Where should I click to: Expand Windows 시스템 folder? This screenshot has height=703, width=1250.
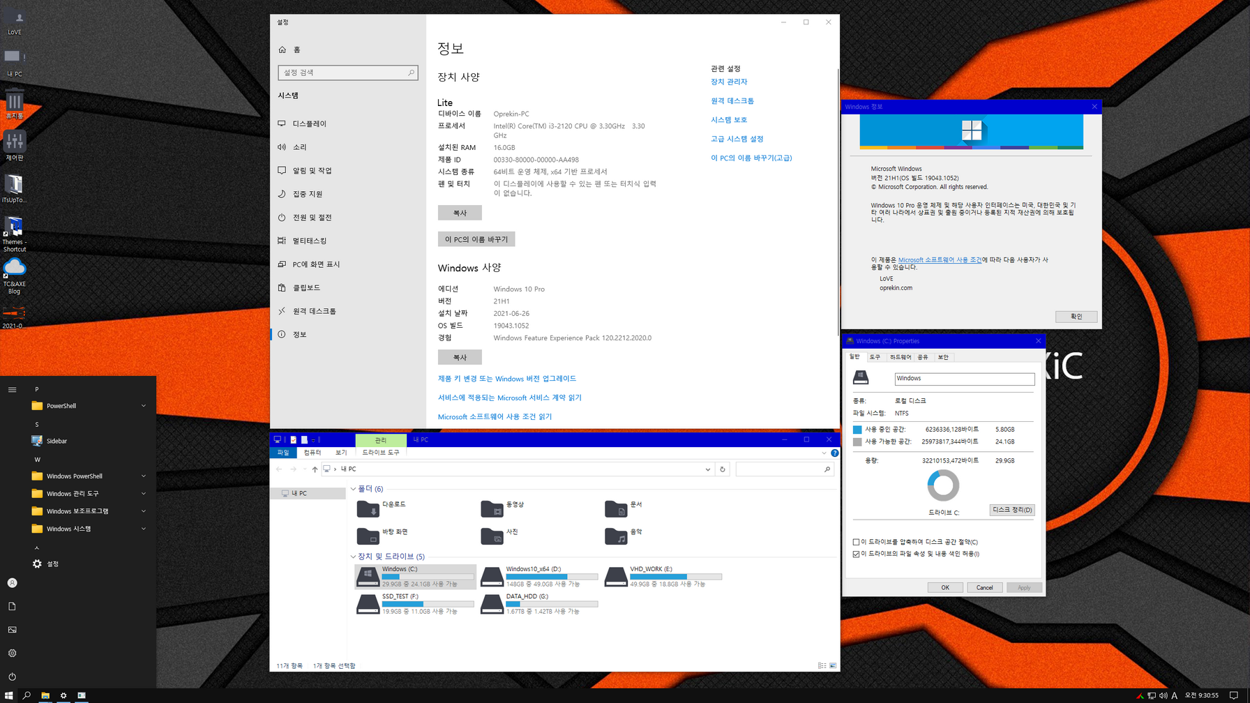pos(88,529)
